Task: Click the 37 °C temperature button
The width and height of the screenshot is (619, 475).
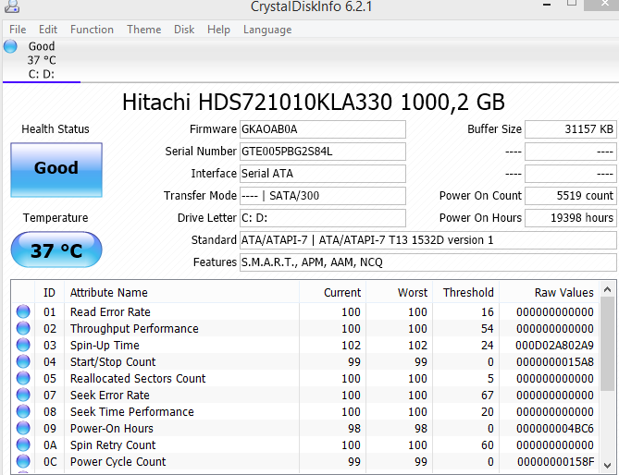Action: click(x=56, y=250)
